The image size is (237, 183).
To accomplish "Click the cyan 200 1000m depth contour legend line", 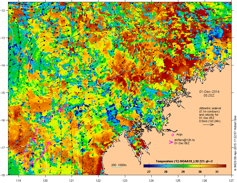I will click(117, 167).
